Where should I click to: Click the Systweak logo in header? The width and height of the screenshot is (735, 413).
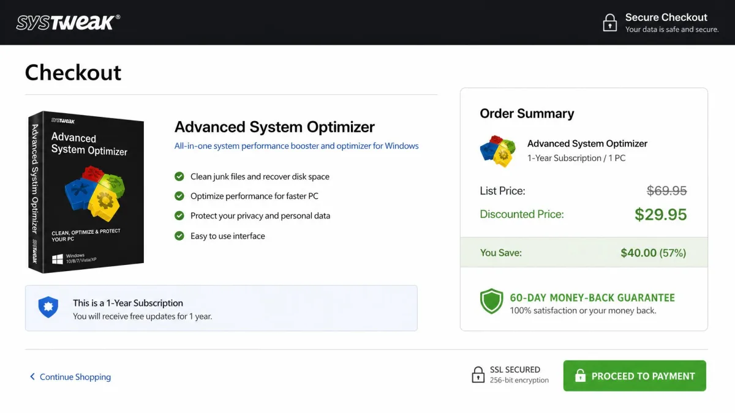click(67, 23)
